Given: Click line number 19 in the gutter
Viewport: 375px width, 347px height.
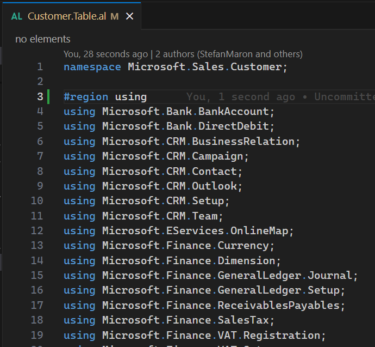Looking at the screenshot, I should [x=37, y=335].
